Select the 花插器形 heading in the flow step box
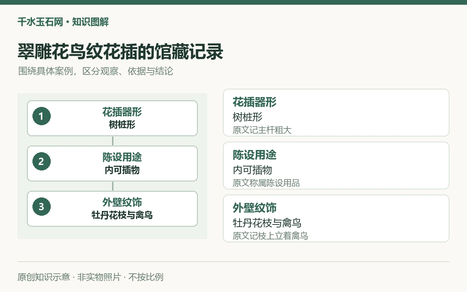The width and height of the screenshot is (467, 292). [x=122, y=112]
